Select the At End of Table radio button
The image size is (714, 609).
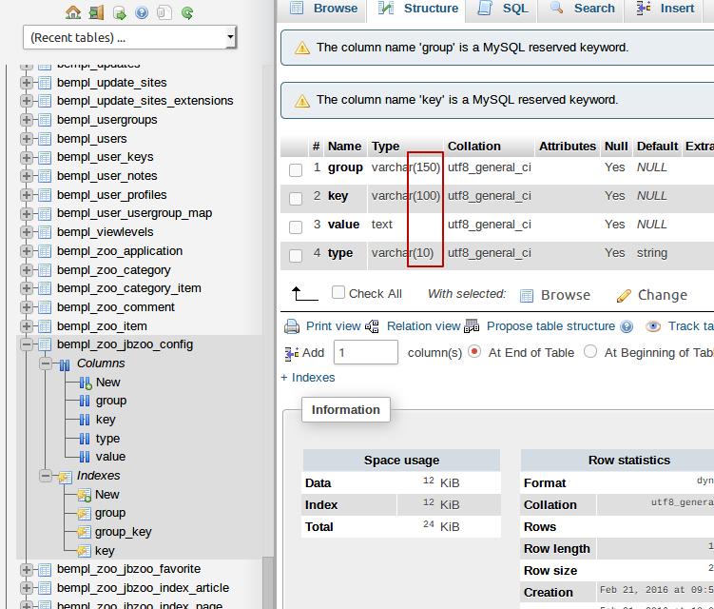pyautogui.click(x=475, y=352)
